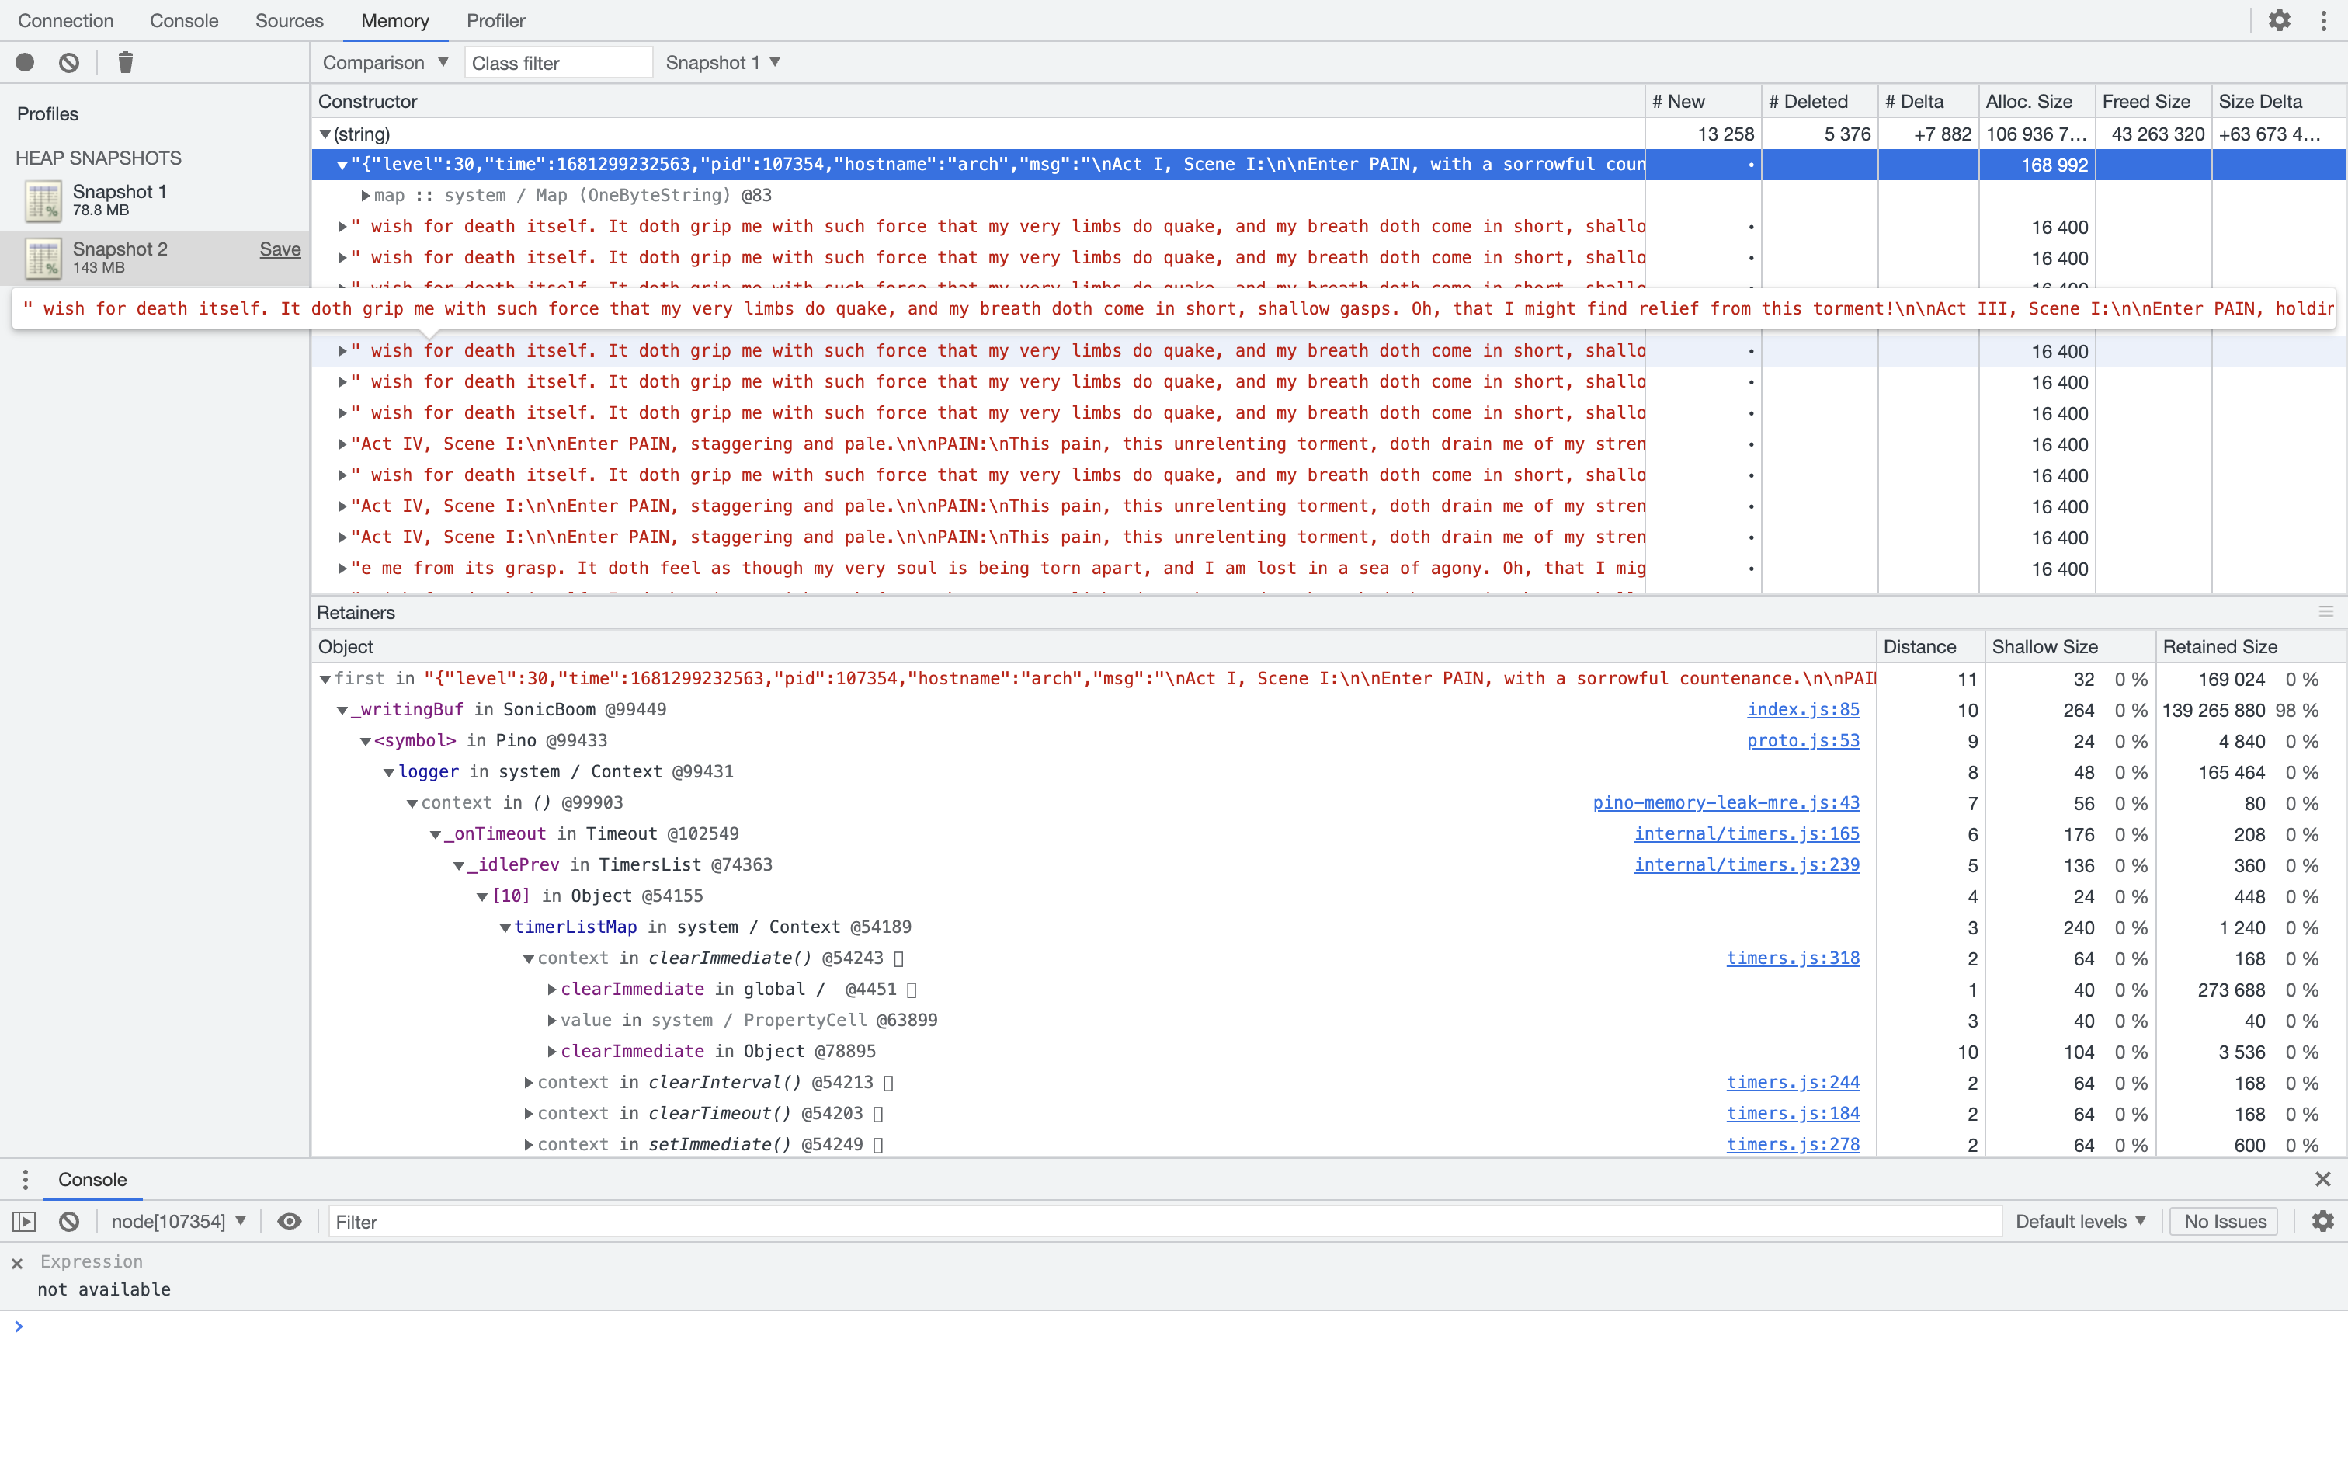
Task: Open the Retainers panel hamburger menu
Action: click(2327, 612)
